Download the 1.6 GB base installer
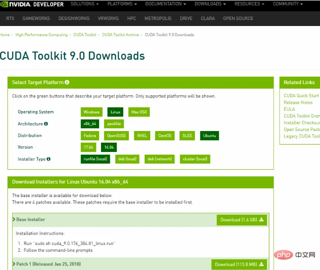The width and height of the screenshot is (320, 270). (242, 220)
